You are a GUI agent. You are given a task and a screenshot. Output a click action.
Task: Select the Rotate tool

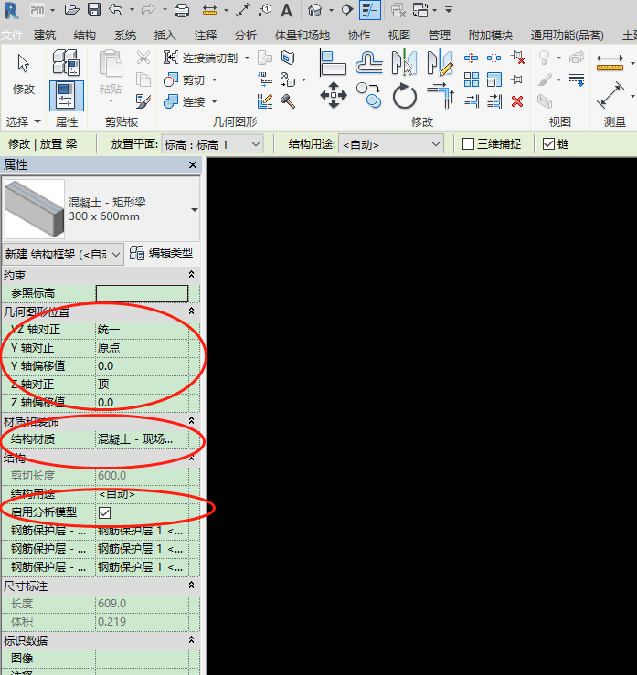coord(405,96)
